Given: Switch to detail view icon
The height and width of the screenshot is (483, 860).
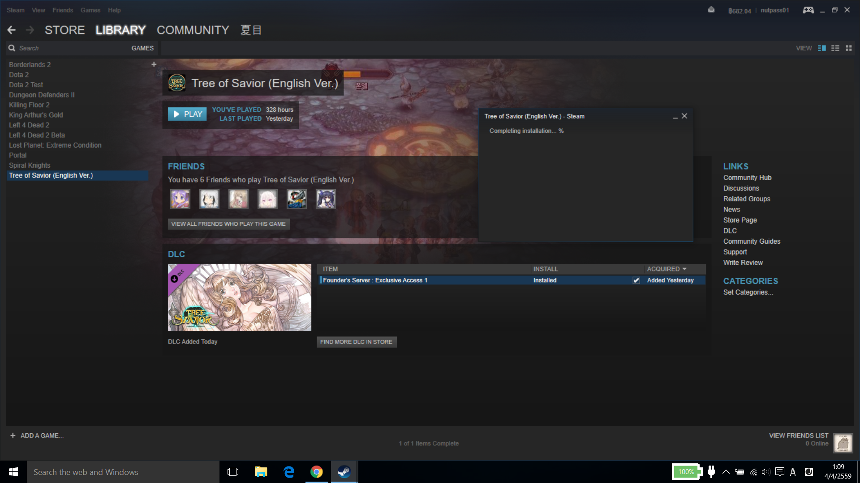Looking at the screenshot, I should click(x=821, y=48).
